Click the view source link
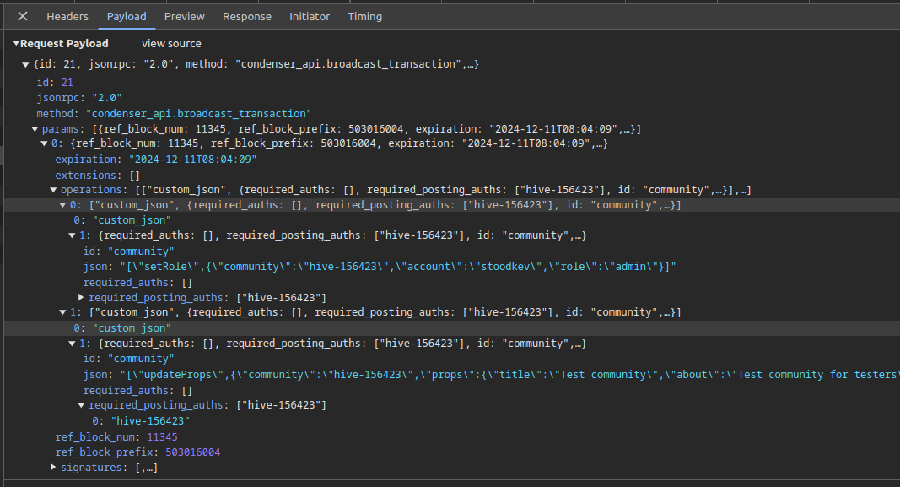The width and height of the screenshot is (900, 487). [x=171, y=44]
